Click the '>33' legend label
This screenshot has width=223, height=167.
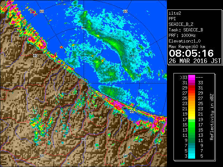184,78
